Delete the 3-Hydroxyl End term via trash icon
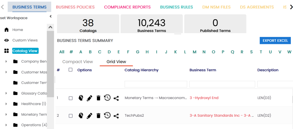 [98, 98]
